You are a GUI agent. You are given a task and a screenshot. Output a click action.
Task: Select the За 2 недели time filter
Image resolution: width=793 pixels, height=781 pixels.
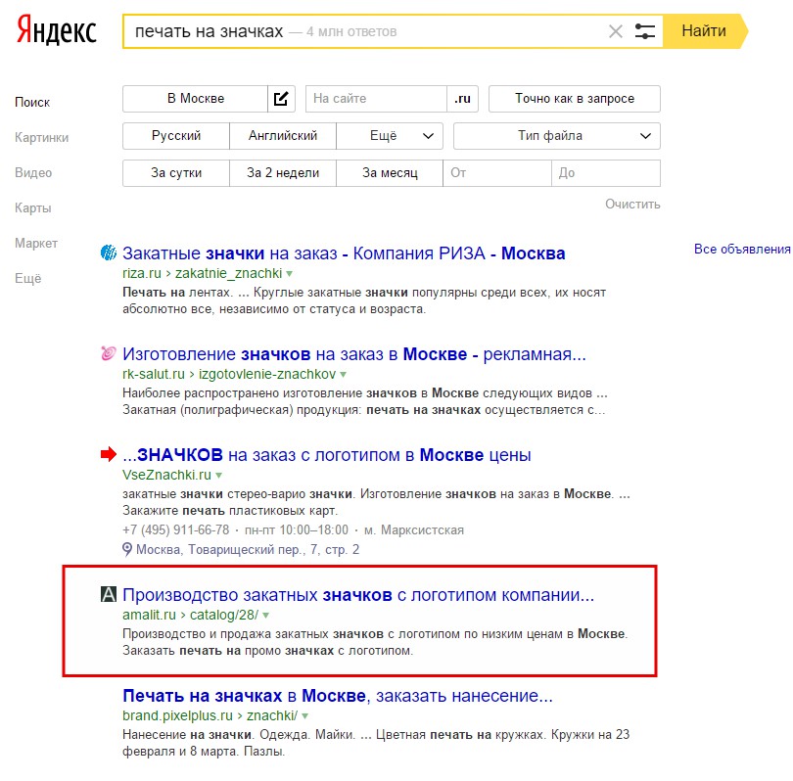283,173
